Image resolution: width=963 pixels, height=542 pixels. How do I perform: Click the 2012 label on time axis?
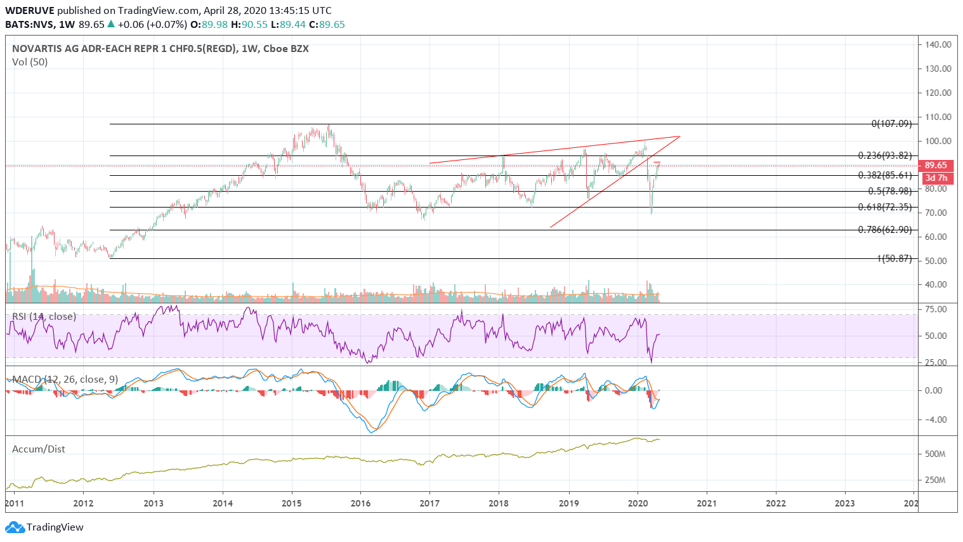[x=84, y=503]
